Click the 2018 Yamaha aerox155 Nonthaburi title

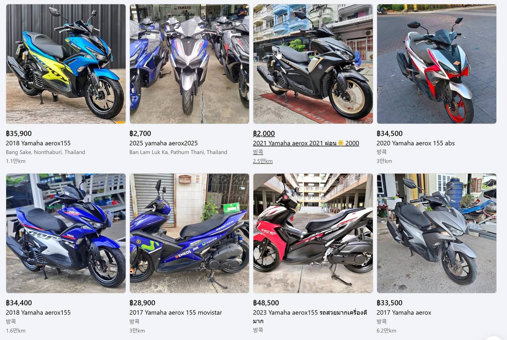[38, 143]
